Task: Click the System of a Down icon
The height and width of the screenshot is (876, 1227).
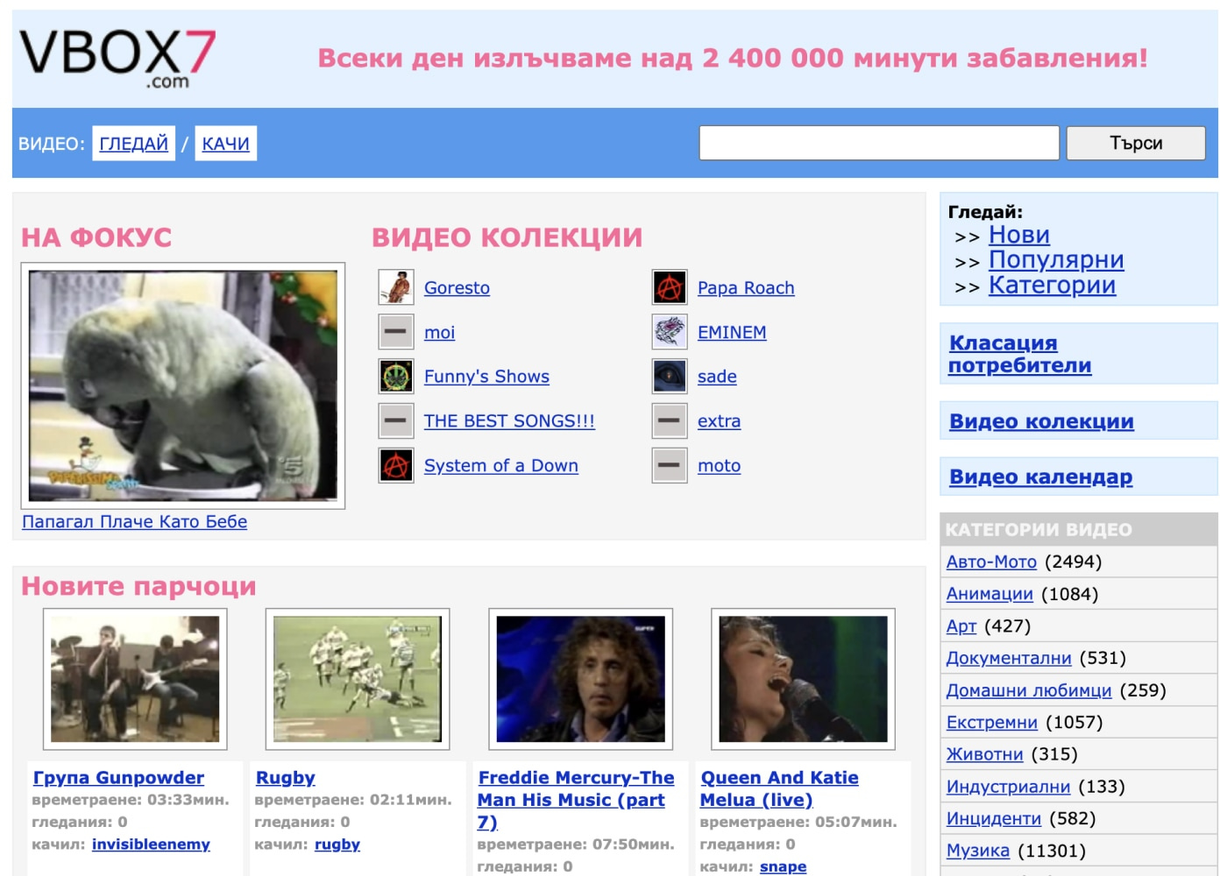Action: [x=396, y=465]
